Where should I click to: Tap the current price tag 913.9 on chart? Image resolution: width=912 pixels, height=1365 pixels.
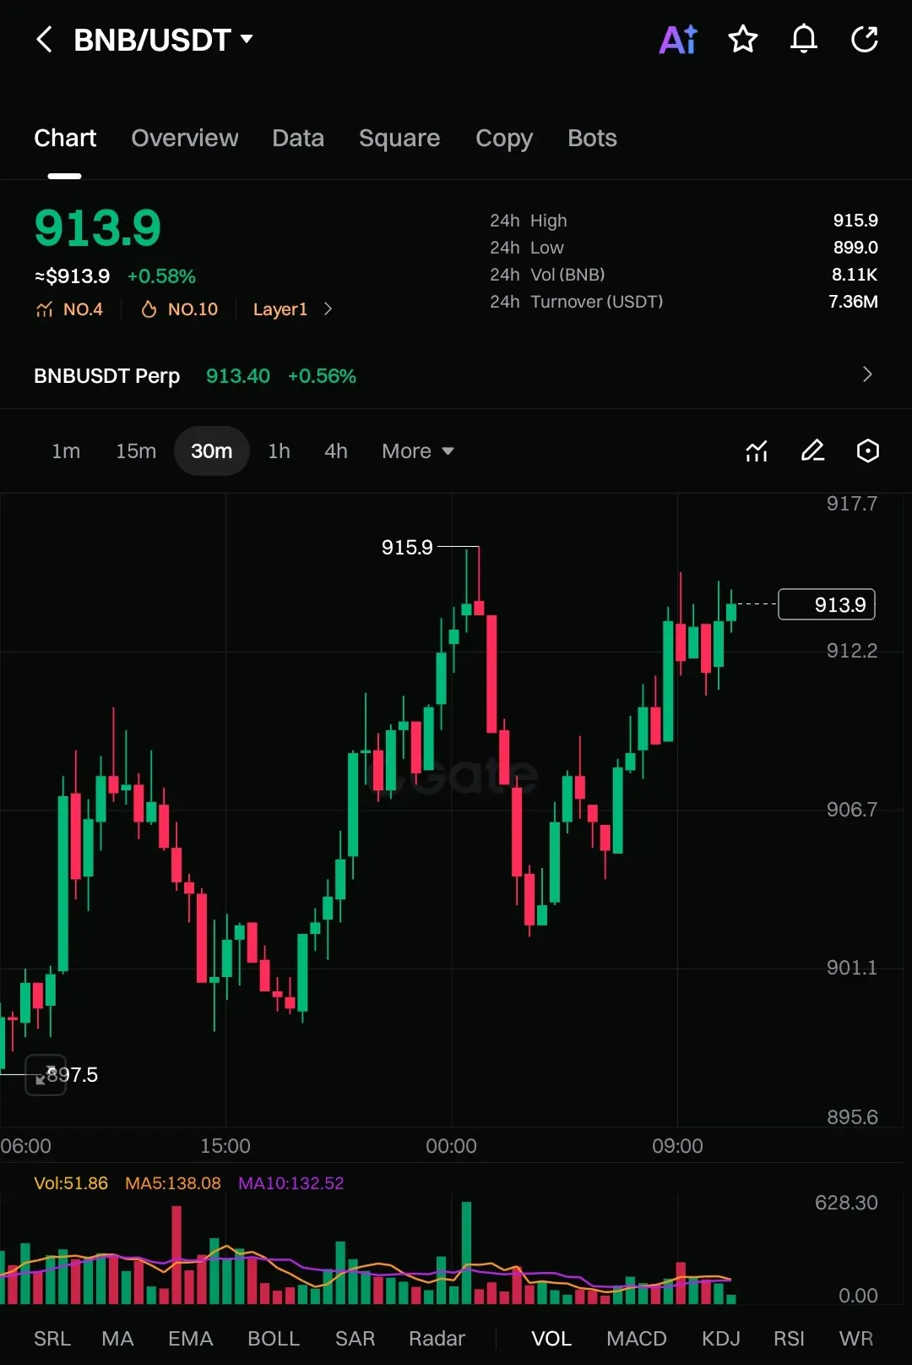click(x=826, y=604)
